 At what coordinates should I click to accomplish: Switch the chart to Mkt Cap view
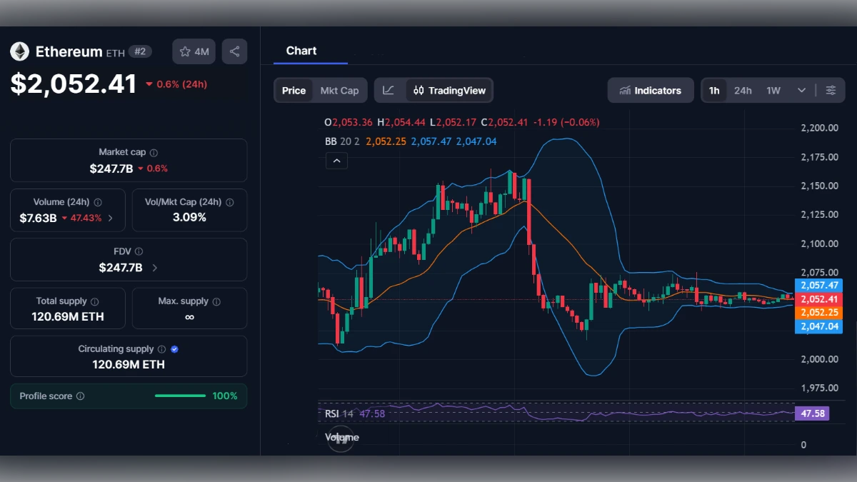(x=339, y=90)
